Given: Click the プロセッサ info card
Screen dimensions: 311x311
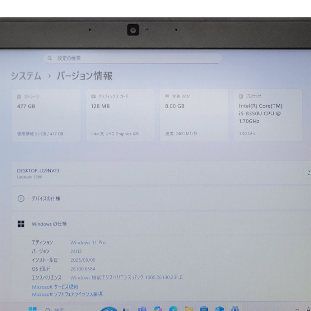Looking at the screenshot, I should coord(267,115).
